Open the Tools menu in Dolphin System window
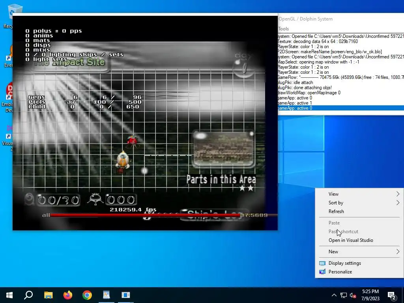404x303 pixels. tap(283, 29)
